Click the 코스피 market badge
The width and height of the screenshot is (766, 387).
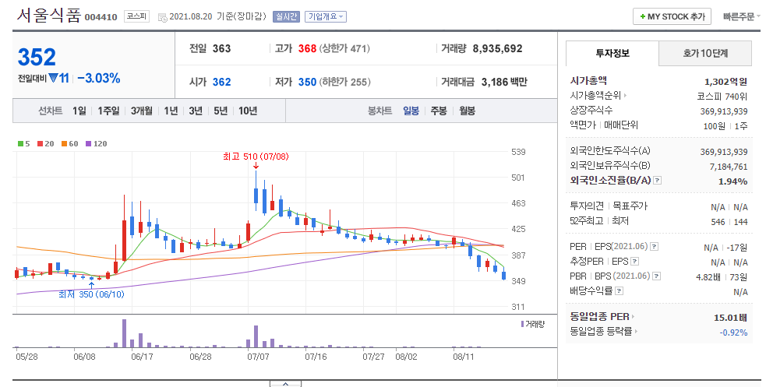(136, 16)
